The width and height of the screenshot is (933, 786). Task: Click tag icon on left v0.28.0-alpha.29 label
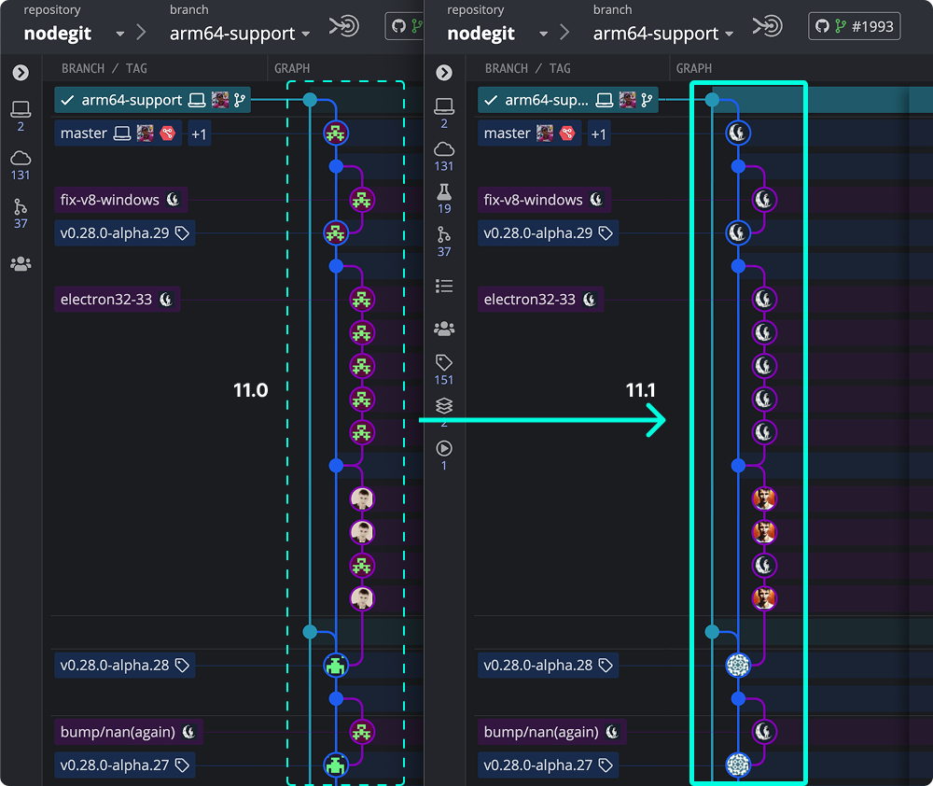[182, 232]
